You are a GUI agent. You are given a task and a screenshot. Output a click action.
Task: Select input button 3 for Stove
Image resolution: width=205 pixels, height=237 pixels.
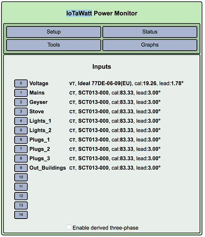point(21,111)
